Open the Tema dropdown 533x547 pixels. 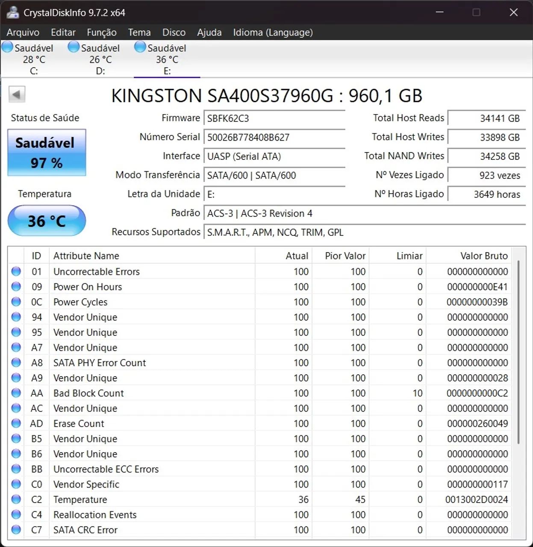(139, 32)
